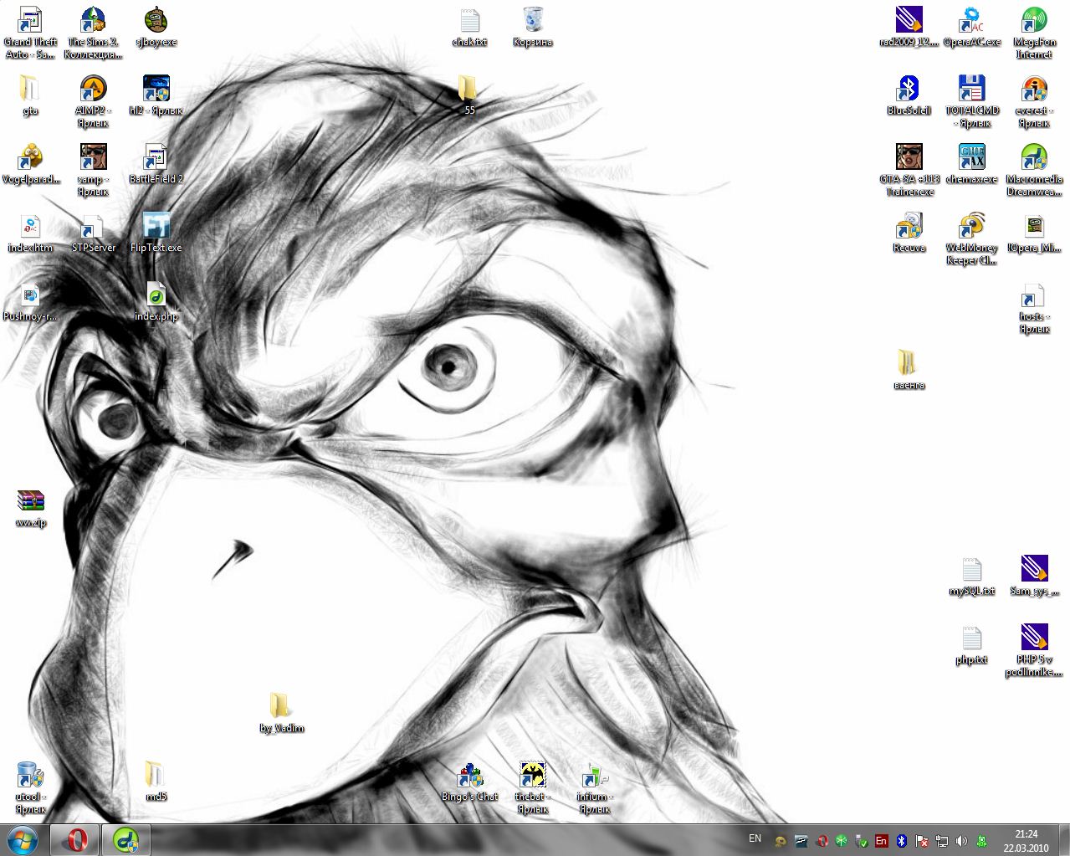
Task: Select the by_Vadim folder
Action: (x=280, y=706)
